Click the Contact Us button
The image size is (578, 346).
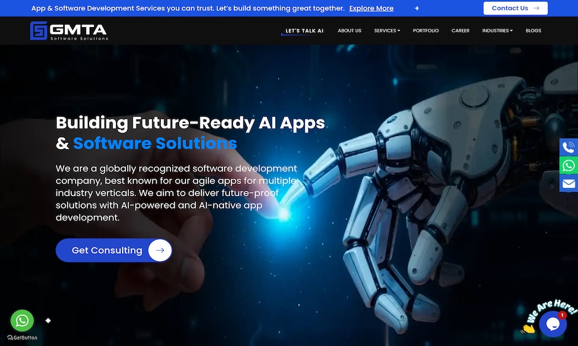pos(516,8)
